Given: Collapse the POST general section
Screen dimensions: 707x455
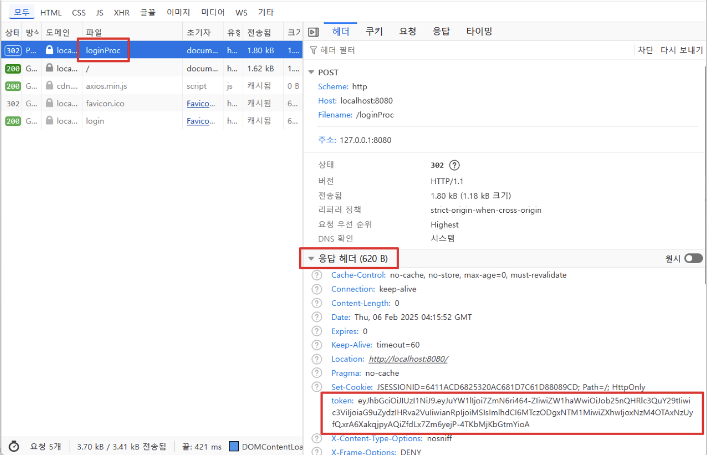Looking at the screenshot, I should click(310, 72).
